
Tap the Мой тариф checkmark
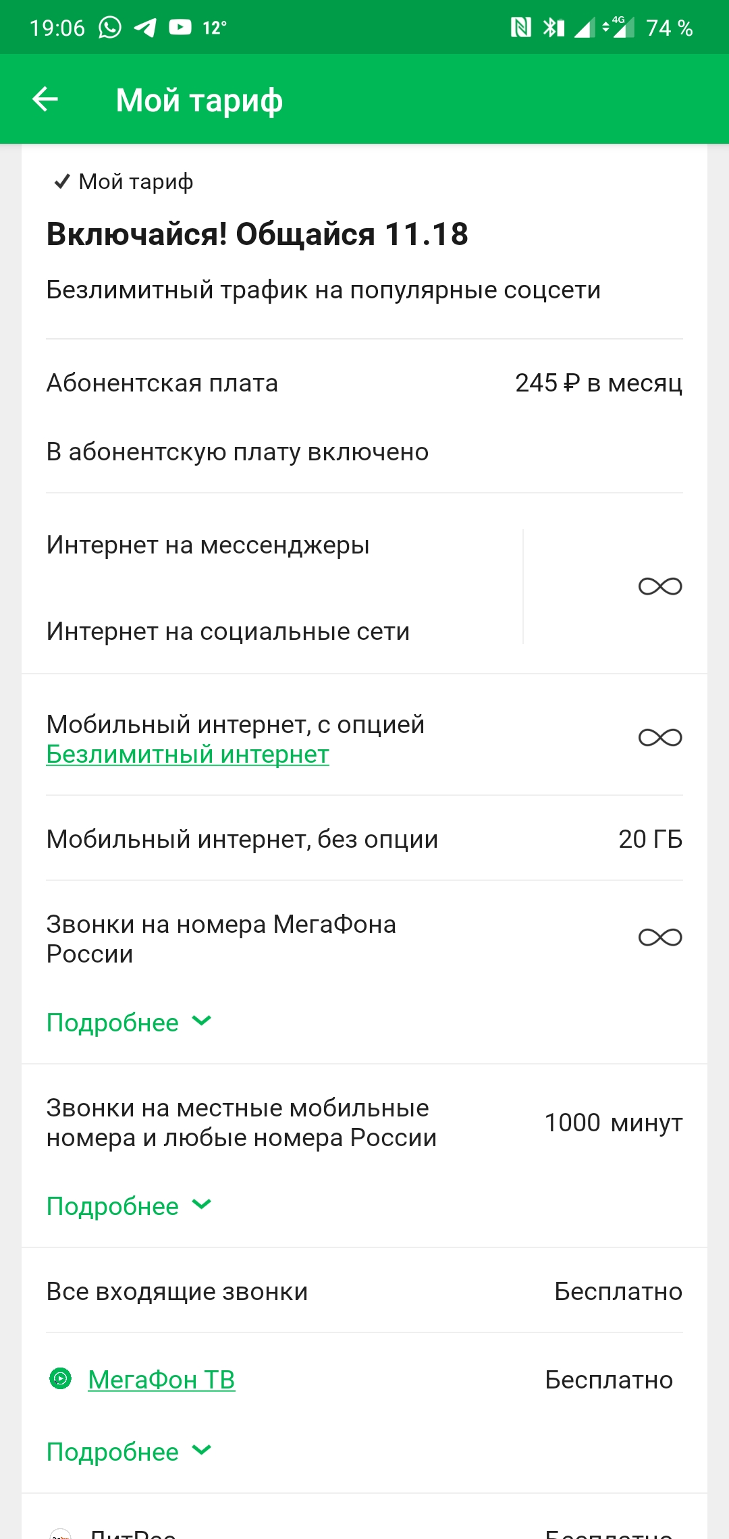62,182
